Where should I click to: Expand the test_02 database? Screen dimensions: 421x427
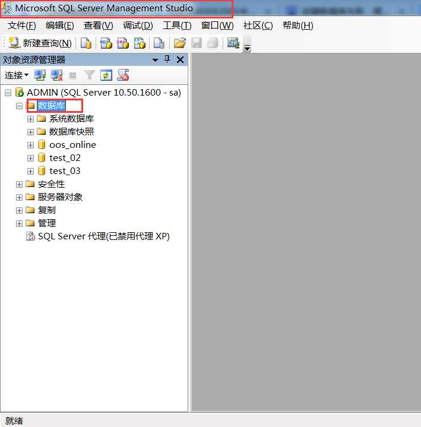click(30, 158)
